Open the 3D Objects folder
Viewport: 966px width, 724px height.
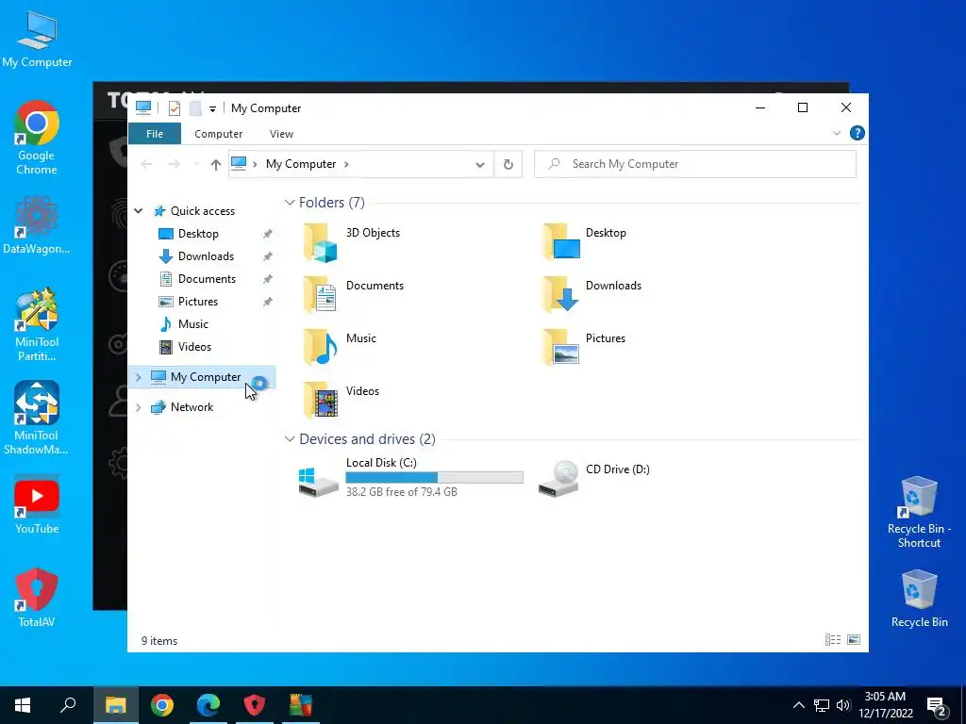tap(351, 242)
